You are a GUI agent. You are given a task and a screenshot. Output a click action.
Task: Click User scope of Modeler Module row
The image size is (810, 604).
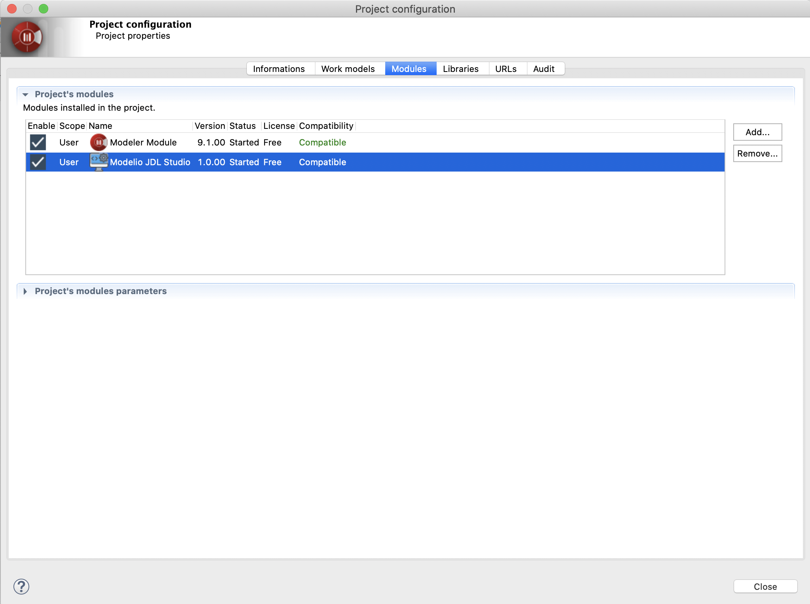(x=69, y=143)
